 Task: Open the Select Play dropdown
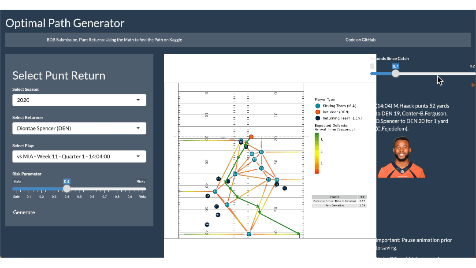tap(79, 156)
